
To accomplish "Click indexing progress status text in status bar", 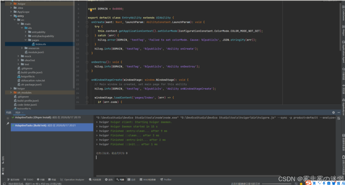I will 246,184.
